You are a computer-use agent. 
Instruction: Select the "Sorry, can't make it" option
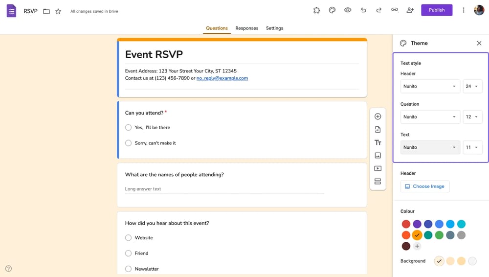pos(129,143)
